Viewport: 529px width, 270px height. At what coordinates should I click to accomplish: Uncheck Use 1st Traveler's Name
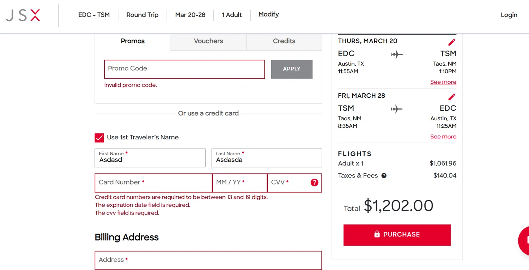pos(99,138)
